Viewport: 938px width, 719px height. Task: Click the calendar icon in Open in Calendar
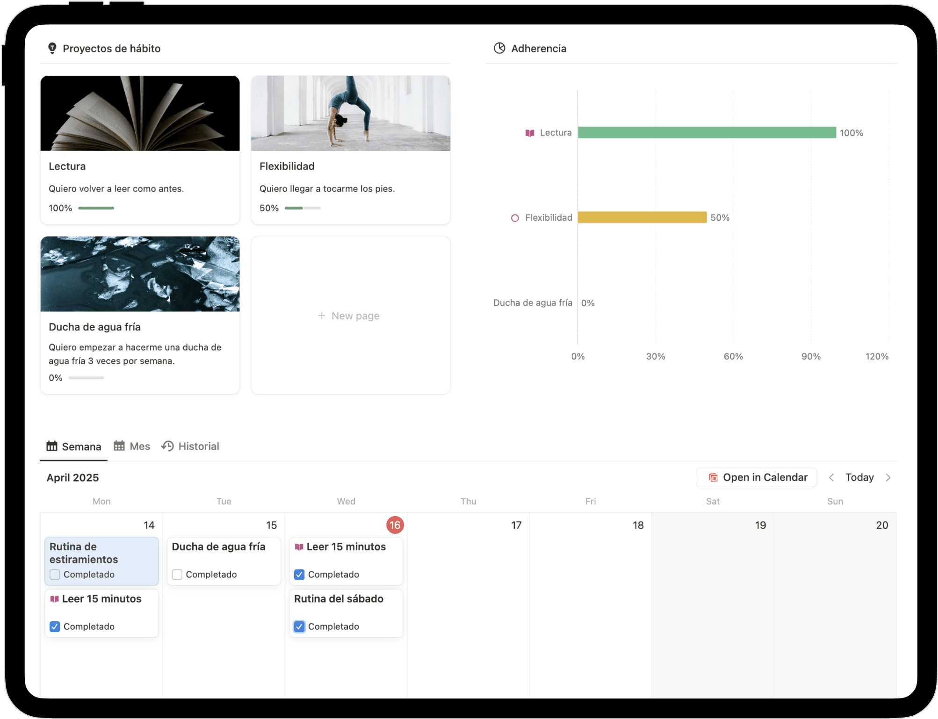pos(714,477)
